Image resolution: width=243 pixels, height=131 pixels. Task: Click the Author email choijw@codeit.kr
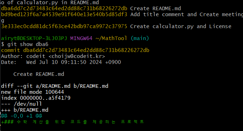click(77, 56)
